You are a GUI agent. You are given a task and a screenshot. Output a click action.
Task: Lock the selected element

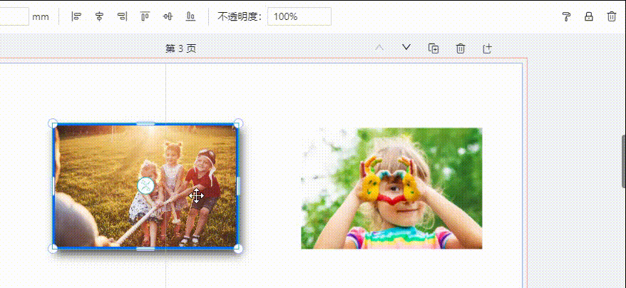point(589,16)
